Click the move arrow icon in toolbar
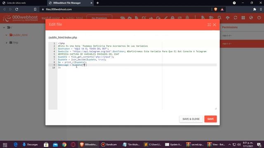Screen dimensions: 264x148 (x=151, y=18)
